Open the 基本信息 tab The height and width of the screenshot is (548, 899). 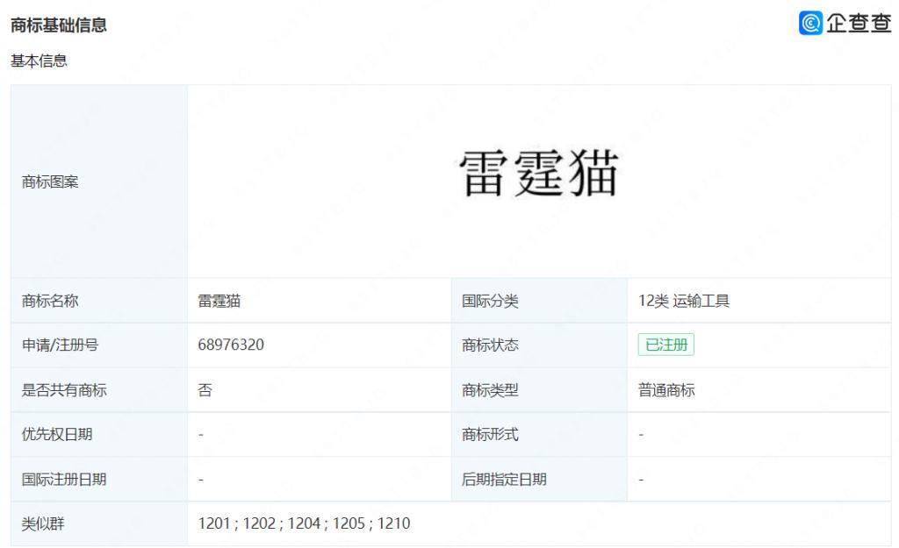pyautogui.click(x=38, y=60)
